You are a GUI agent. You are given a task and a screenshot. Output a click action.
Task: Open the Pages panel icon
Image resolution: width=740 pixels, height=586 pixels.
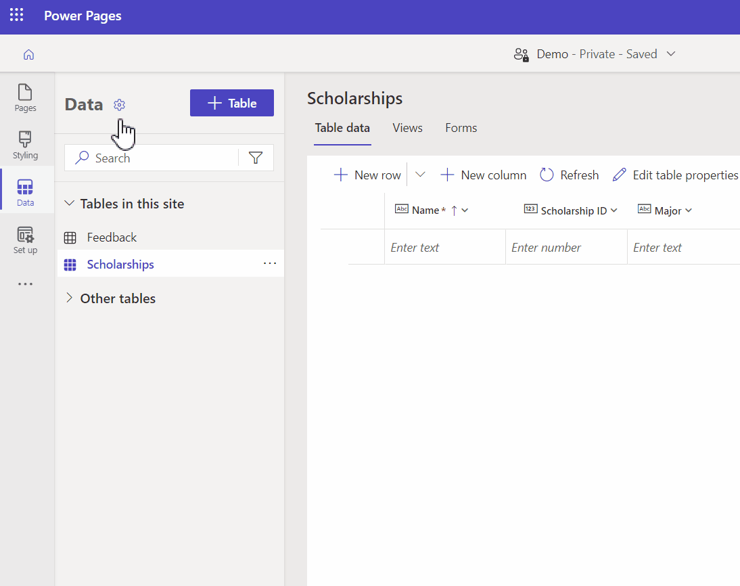point(25,97)
